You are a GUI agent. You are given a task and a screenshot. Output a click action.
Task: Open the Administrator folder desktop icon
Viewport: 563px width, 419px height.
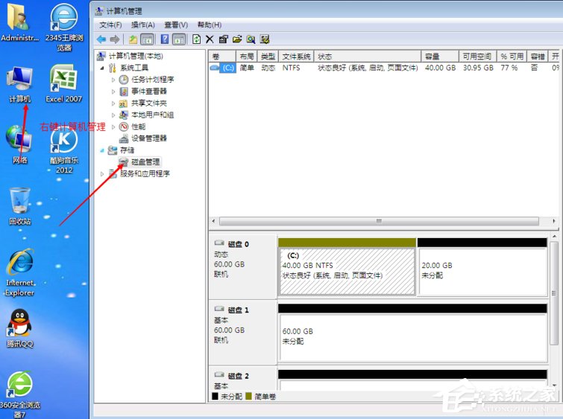[x=19, y=22]
